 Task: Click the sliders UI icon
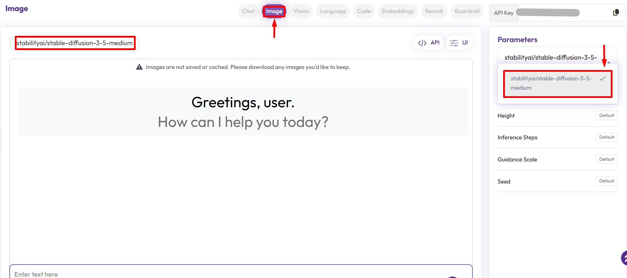(x=454, y=43)
